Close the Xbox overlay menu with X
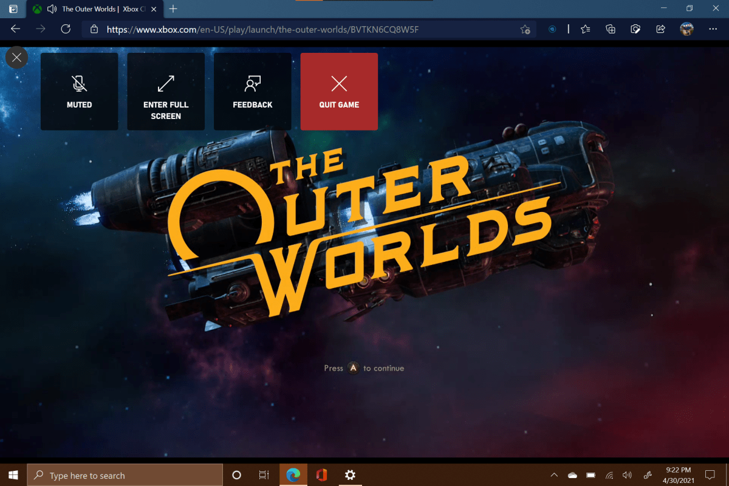The image size is (729, 486). coord(16,58)
